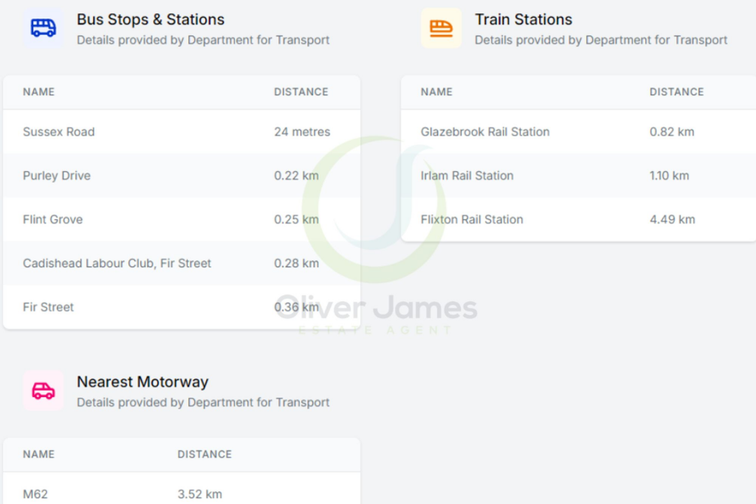Click the Train Stations heading
The height and width of the screenshot is (504, 756).
click(x=523, y=20)
